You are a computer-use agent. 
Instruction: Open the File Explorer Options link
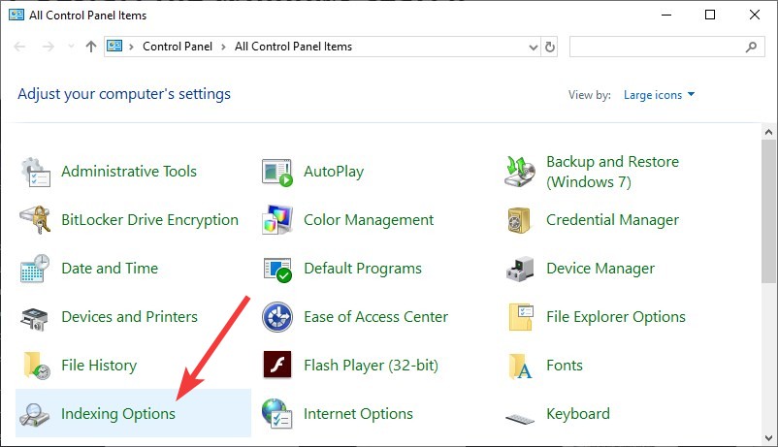point(616,317)
